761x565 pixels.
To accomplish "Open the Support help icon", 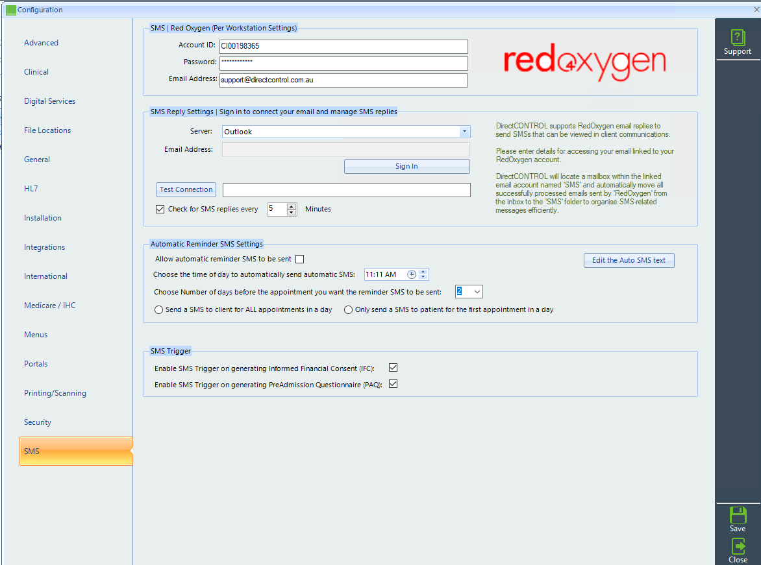I will click(737, 42).
